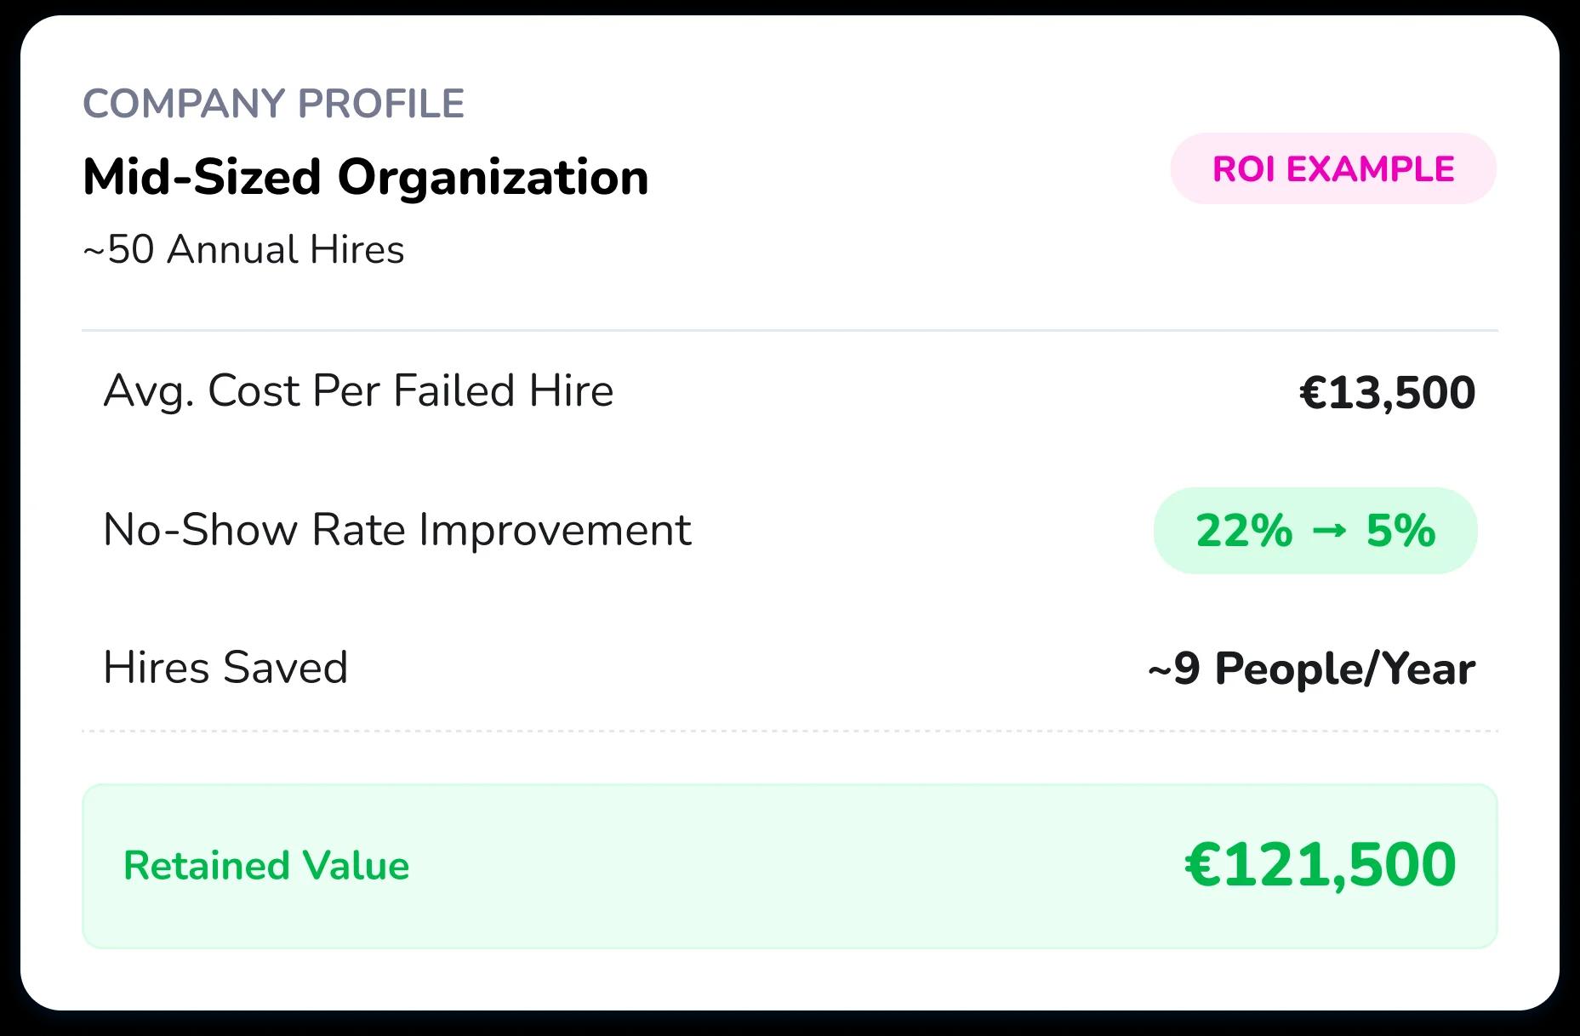The width and height of the screenshot is (1580, 1036).
Task: Click the euro symbol in €121,500
Action: [x=1202, y=865]
